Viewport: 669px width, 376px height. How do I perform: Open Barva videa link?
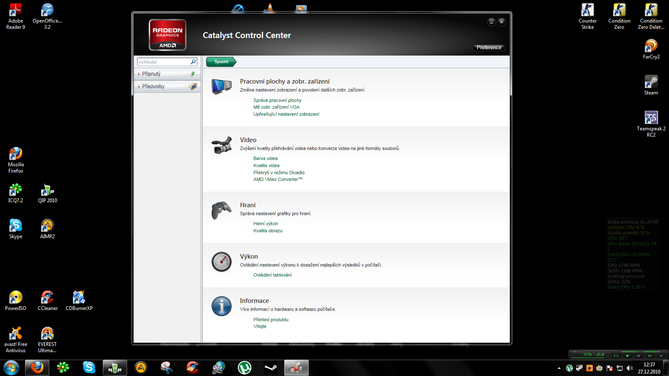coord(266,158)
